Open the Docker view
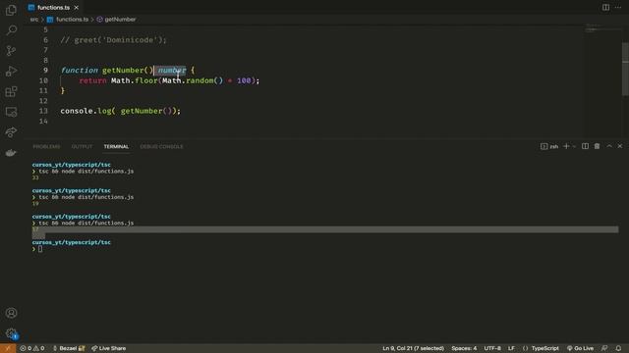Image resolution: width=629 pixels, height=353 pixels. point(11,153)
